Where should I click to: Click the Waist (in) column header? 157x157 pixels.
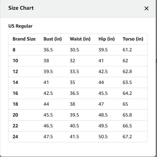80,39
